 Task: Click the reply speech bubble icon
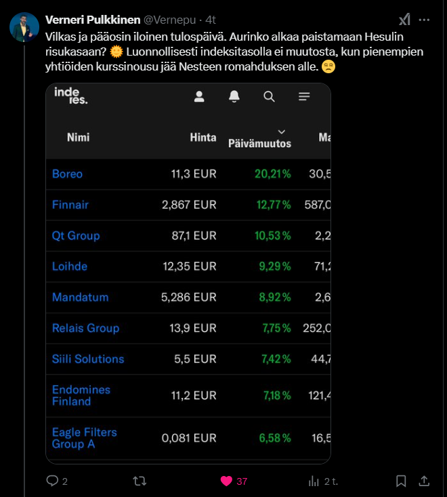(x=53, y=481)
